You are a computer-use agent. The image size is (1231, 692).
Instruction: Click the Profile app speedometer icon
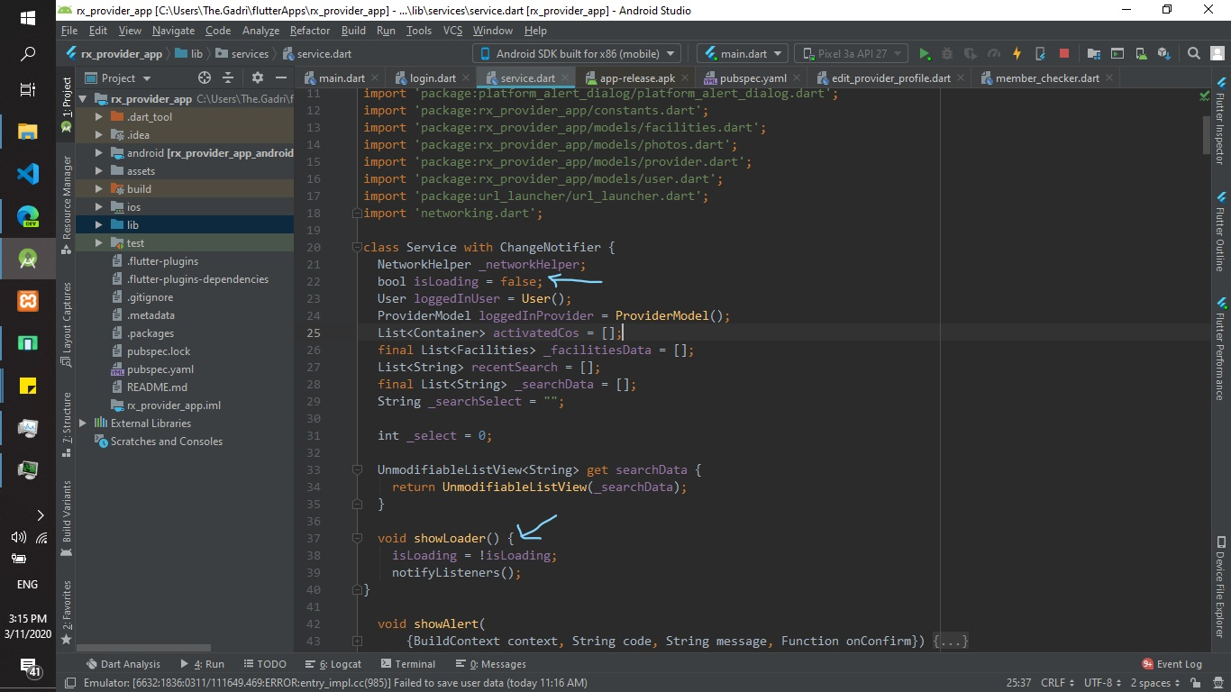tap(994, 54)
